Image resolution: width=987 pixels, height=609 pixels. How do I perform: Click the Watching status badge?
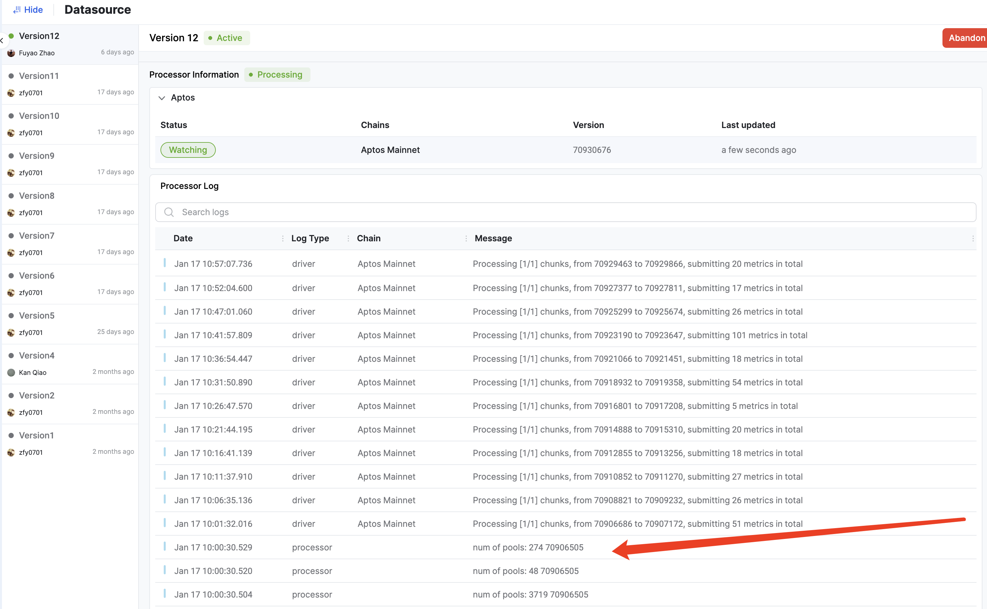tap(188, 150)
